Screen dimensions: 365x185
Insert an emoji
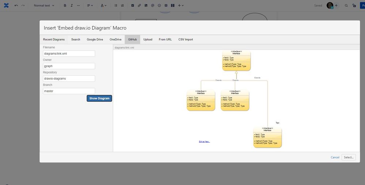[x=159, y=5]
